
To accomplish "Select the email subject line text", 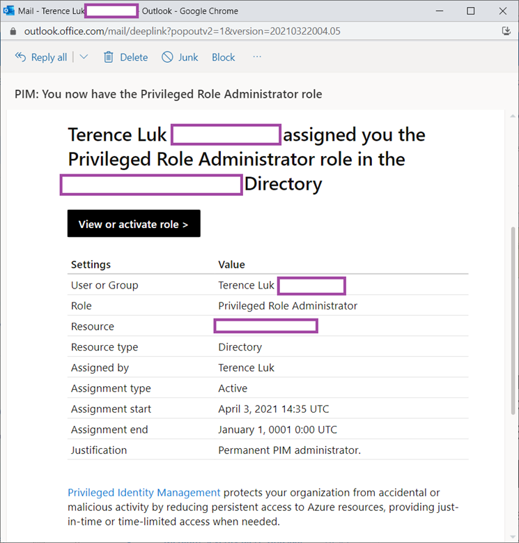I will pos(169,94).
